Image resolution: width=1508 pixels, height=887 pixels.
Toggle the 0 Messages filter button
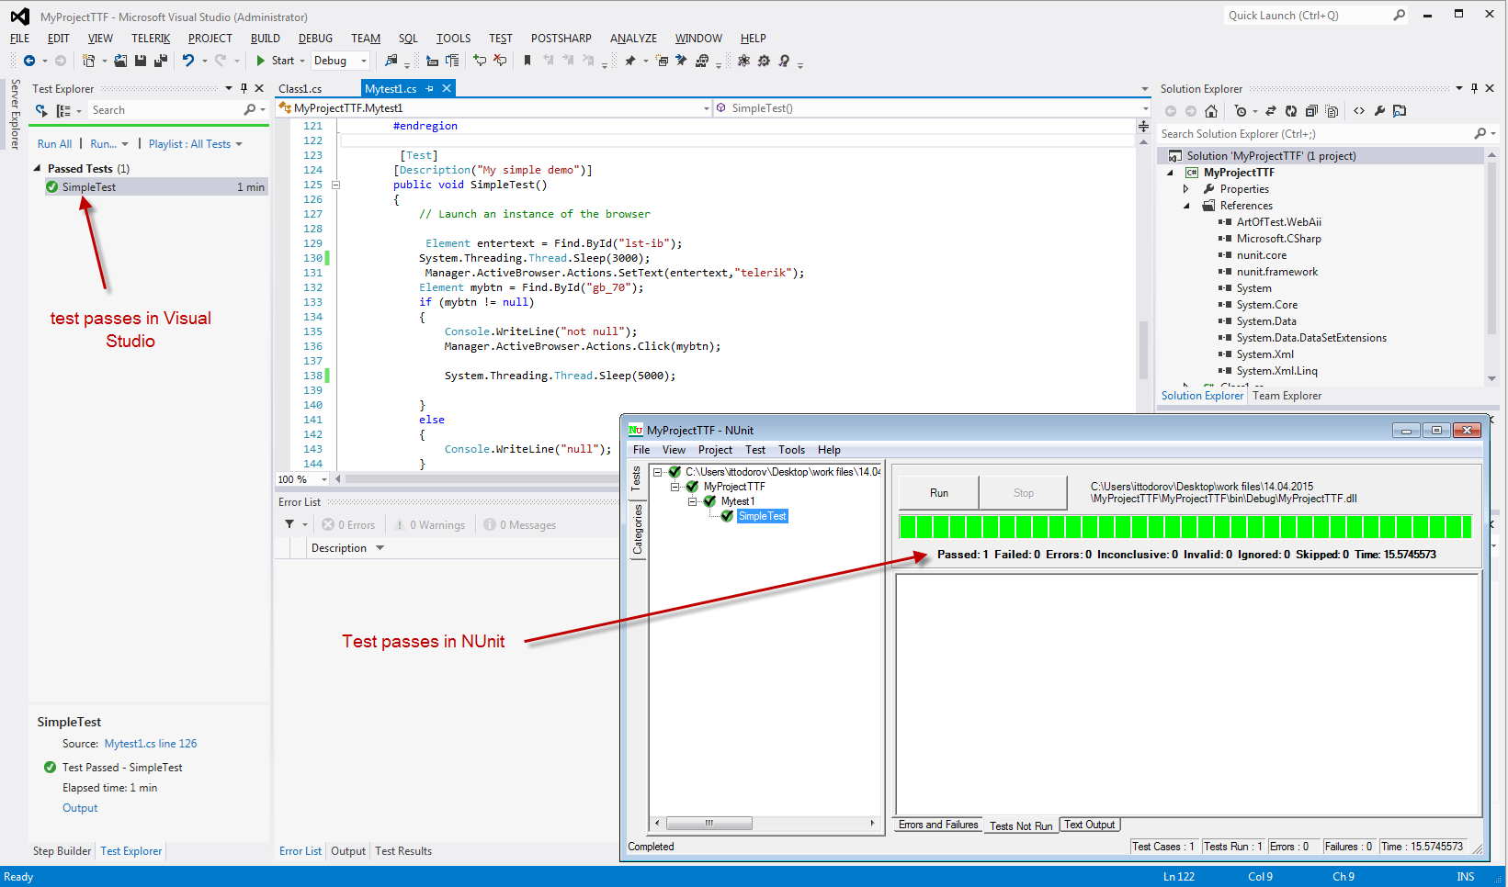pyautogui.click(x=520, y=525)
